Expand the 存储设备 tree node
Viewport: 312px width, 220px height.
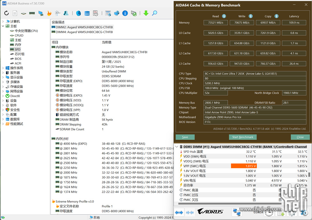3,86
